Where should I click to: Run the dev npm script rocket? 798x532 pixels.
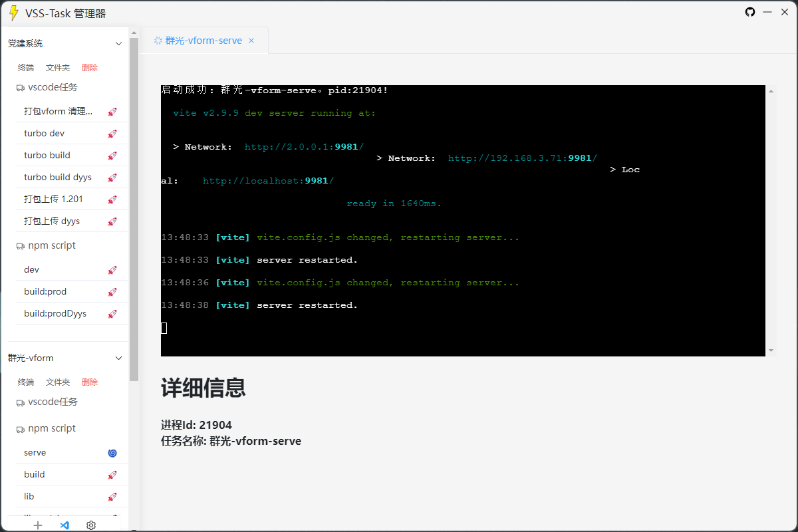coord(112,270)
